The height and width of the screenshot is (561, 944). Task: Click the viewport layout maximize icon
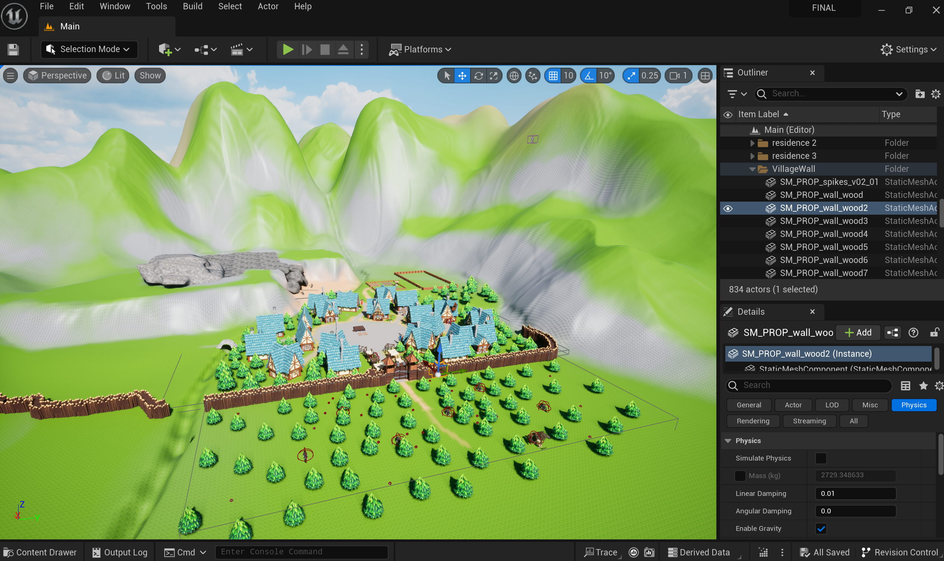point(705,76)
